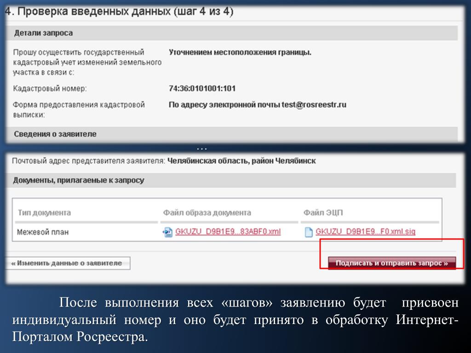471x353 pixels.
Task: Click 'Подписать и отправить запрос' button
Action: 392,263
